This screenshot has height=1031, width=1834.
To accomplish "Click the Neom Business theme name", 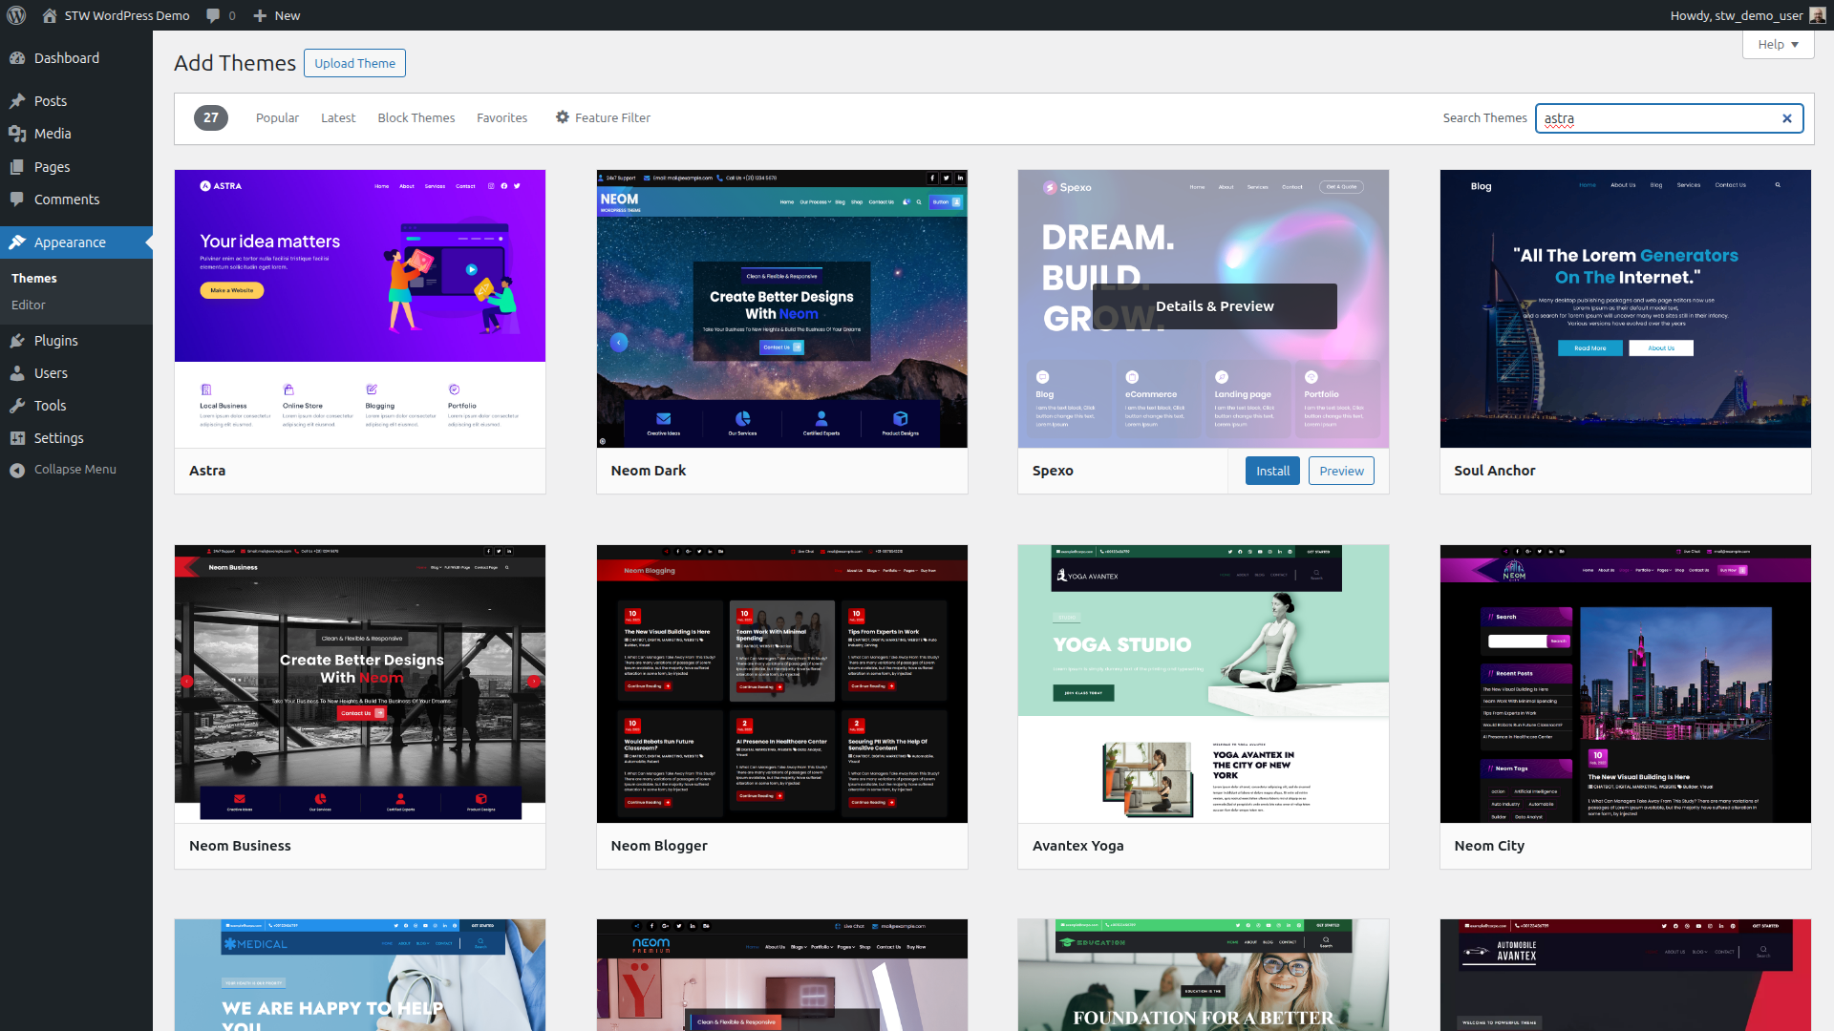I will pyautogui.click(x=240, y=846).
